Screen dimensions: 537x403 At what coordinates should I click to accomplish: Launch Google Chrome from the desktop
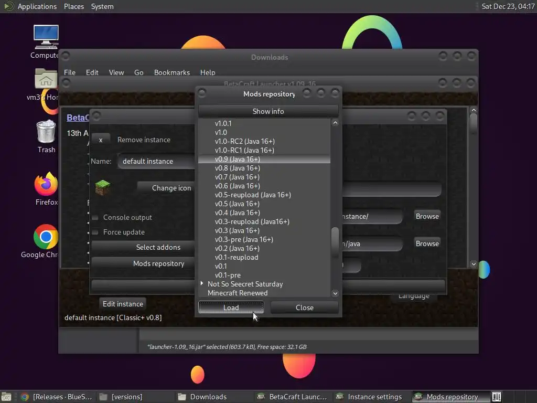point(46,237)
